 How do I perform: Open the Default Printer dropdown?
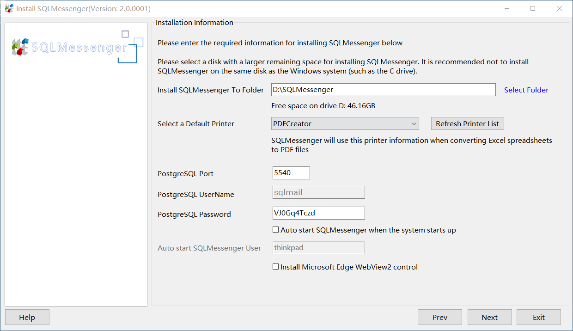pyautogui.click(x=345, y=123)
